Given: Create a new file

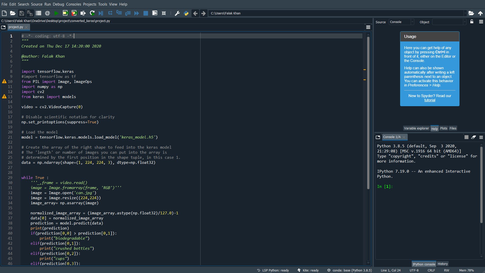Looking at the screenshot, I should (4, 13).
